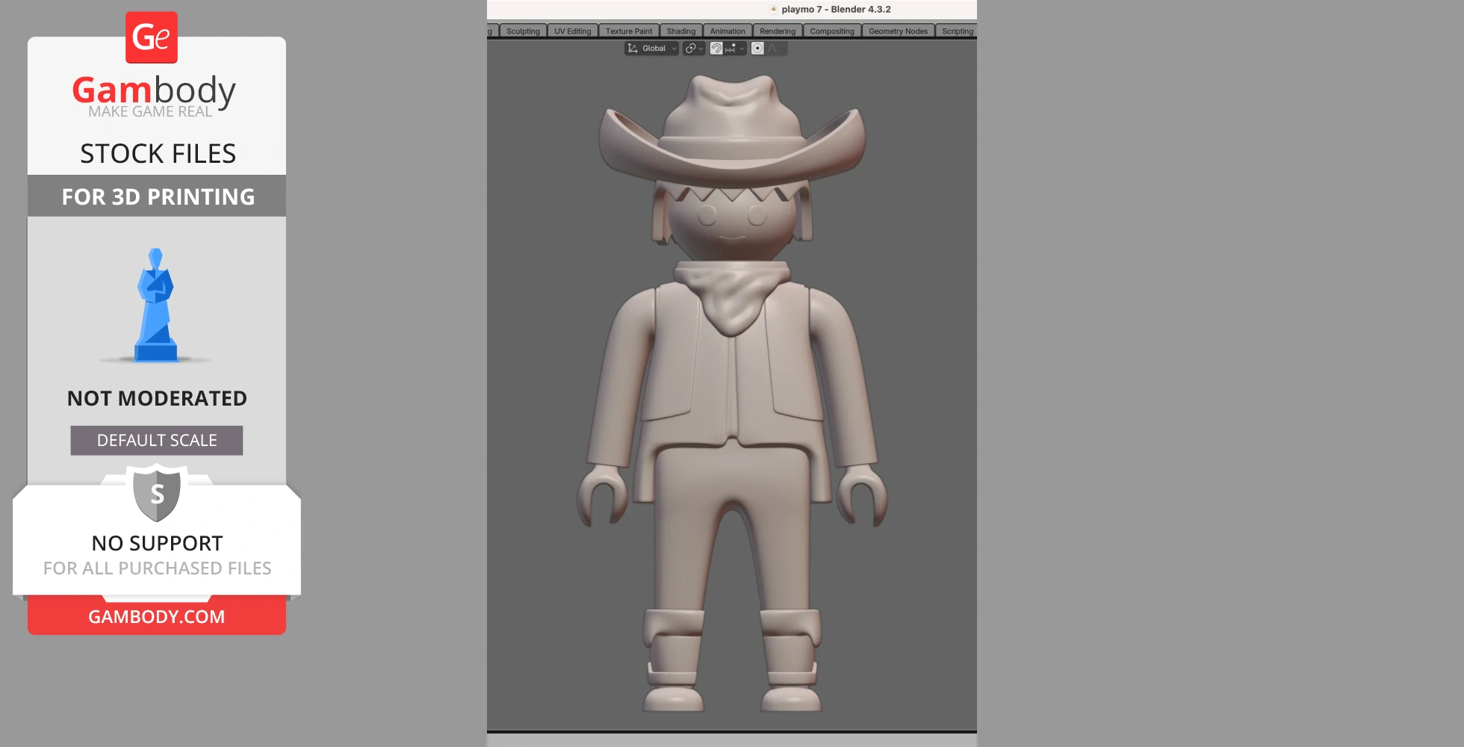This screenshot has width=1464, height=747.
Task: Click the red Gambody Ge logo
Action: [x=151, y=38]
